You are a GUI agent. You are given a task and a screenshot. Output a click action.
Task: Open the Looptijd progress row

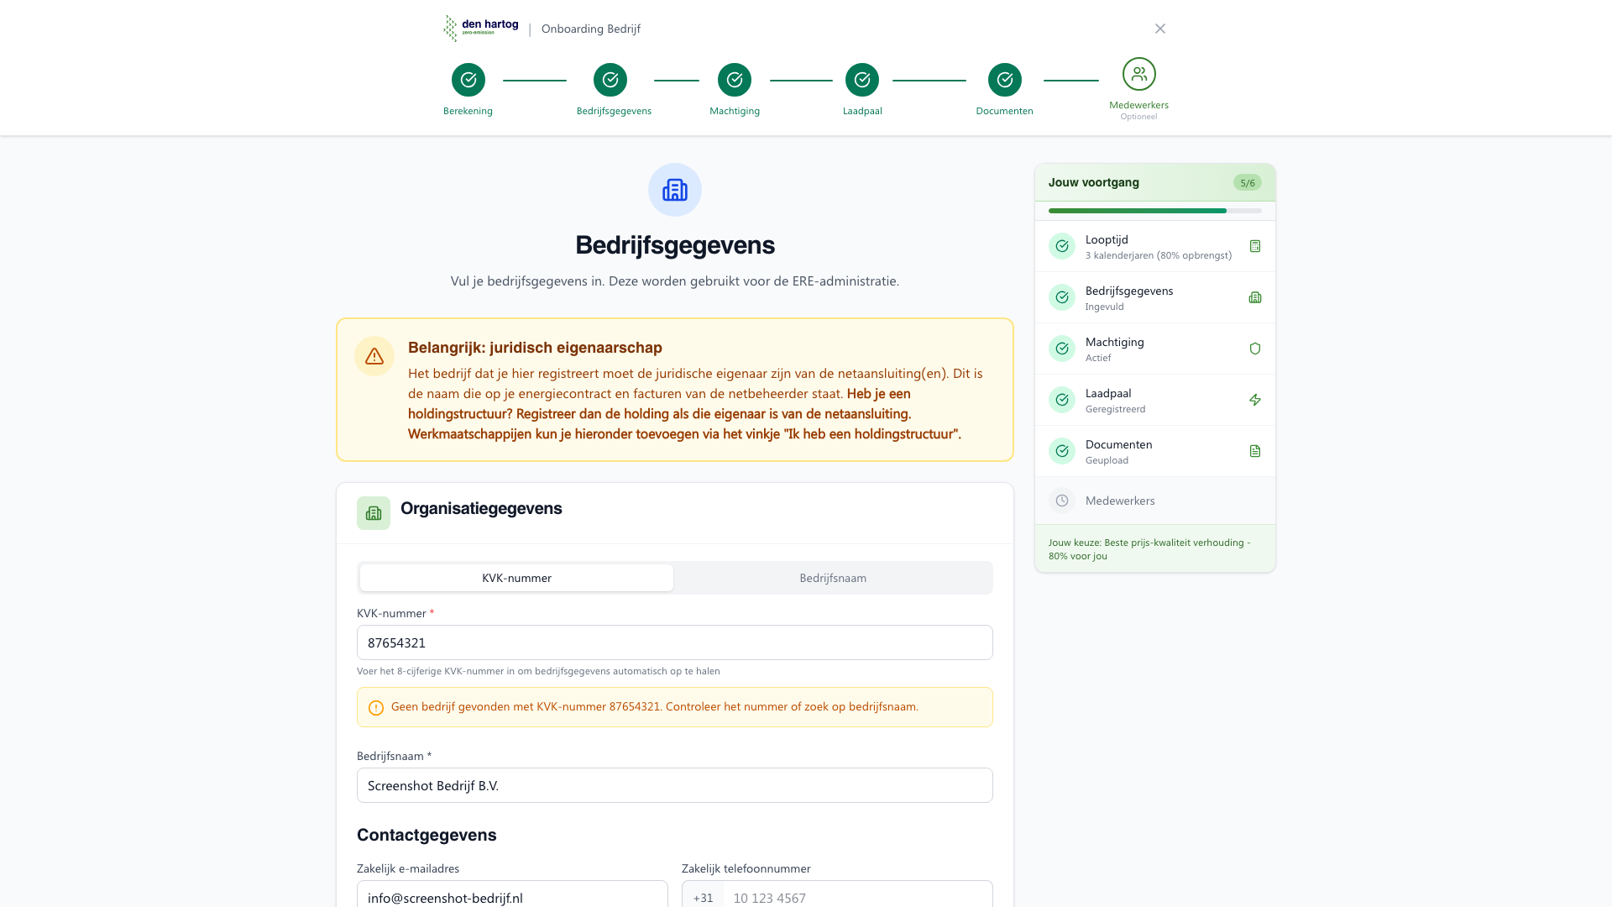point(1155,246)
